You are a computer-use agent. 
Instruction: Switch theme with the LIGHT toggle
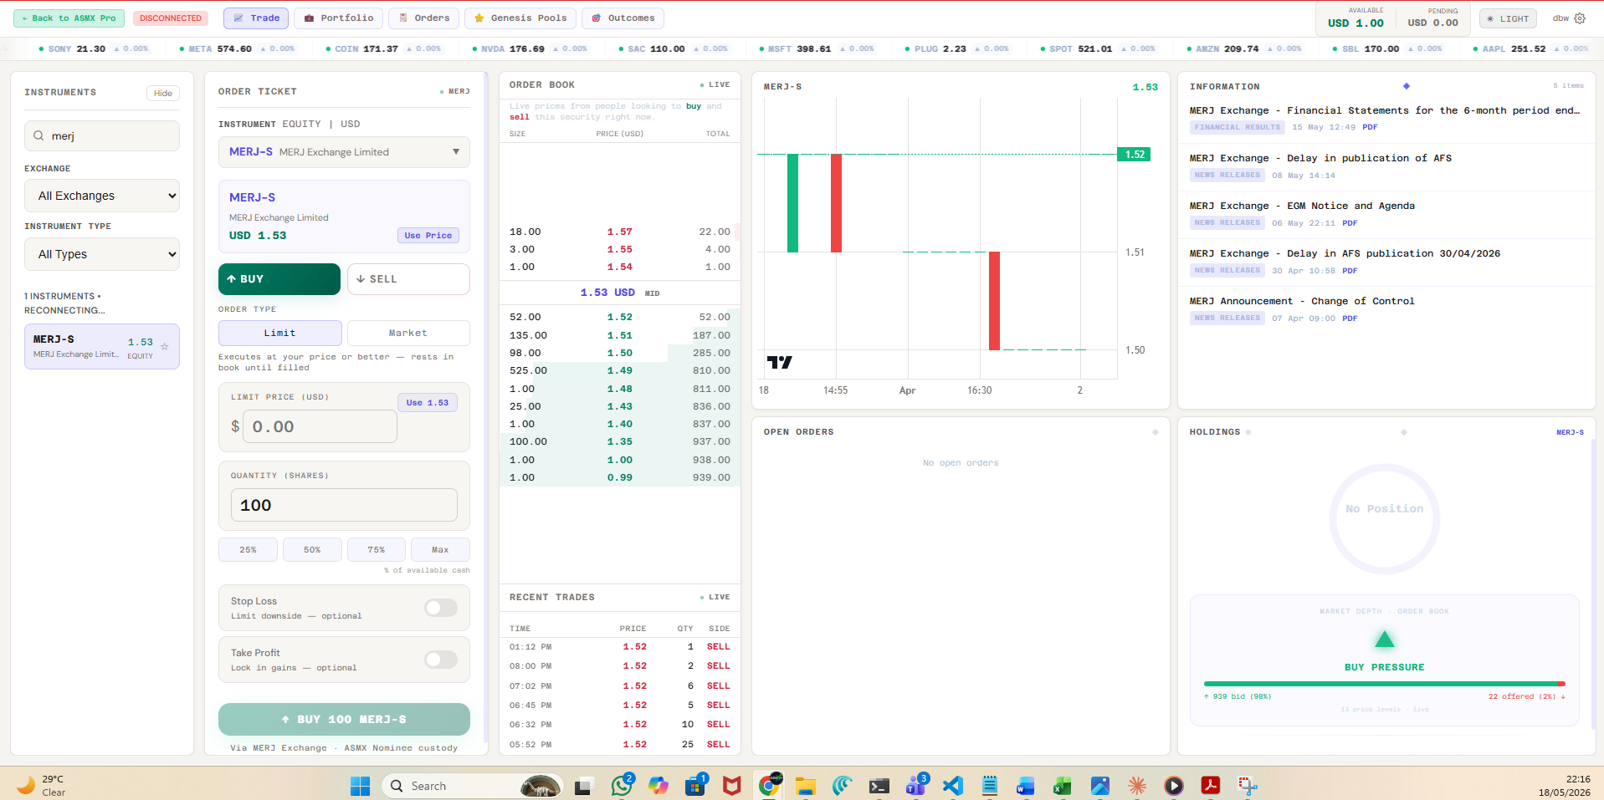click(x=1508, y=18)
